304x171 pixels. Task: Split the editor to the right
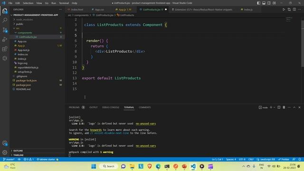294,9
